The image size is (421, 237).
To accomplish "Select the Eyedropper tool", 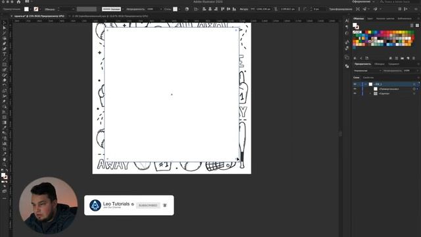I will tap(5, 128).
